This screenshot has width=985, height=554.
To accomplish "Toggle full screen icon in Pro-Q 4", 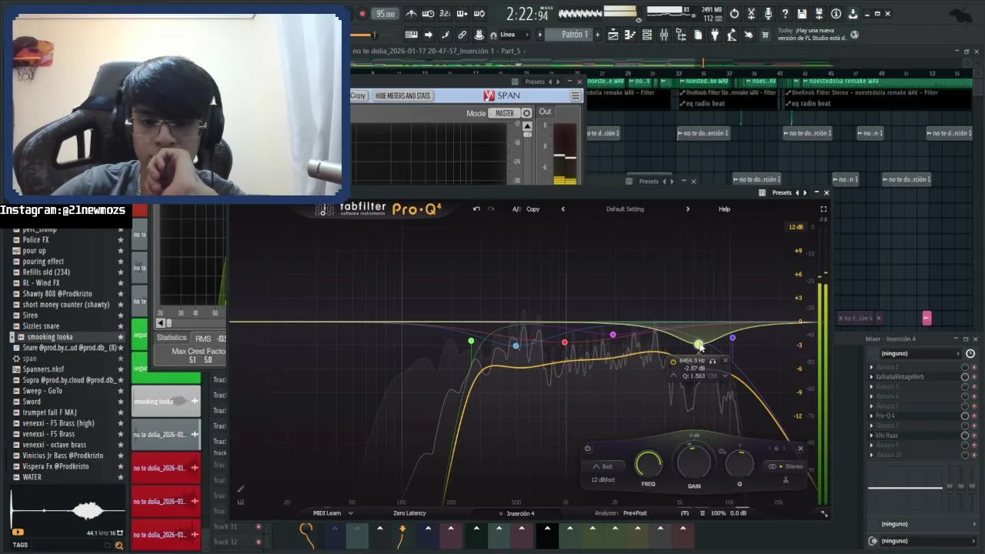I will pyautogui.click(x=823, y=209).
